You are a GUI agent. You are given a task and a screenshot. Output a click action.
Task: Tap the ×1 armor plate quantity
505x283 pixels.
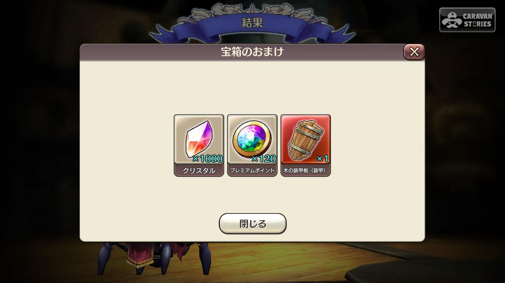coord(322,158)
